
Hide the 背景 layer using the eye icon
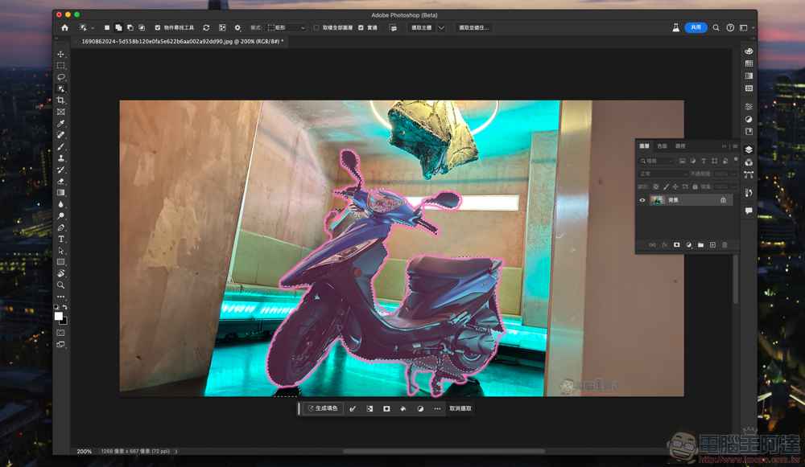point(642,200)
